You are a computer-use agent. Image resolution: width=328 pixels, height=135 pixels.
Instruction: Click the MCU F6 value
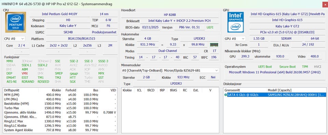point(108,26)
